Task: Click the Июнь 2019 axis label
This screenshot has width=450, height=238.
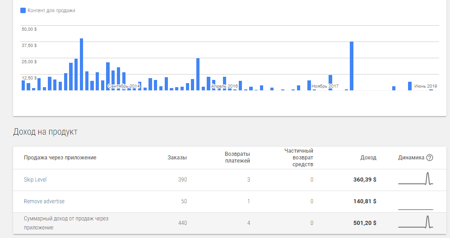Action: (x=426, y=86)
